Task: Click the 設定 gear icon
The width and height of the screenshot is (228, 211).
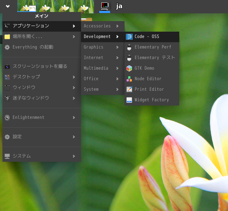Action: click(7, 137)
